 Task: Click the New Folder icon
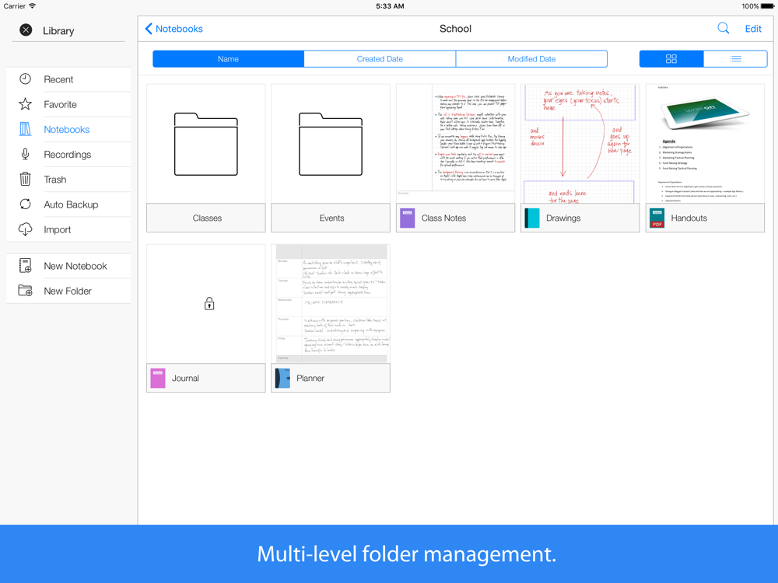(26, 291)
